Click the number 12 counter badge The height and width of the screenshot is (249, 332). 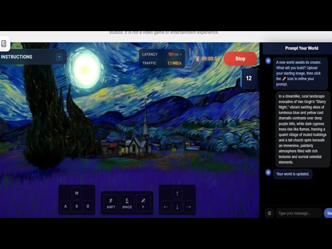tap(249, 78)
